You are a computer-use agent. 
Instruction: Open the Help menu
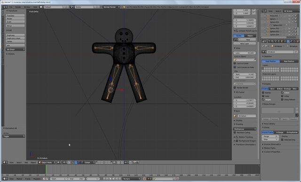35,7
